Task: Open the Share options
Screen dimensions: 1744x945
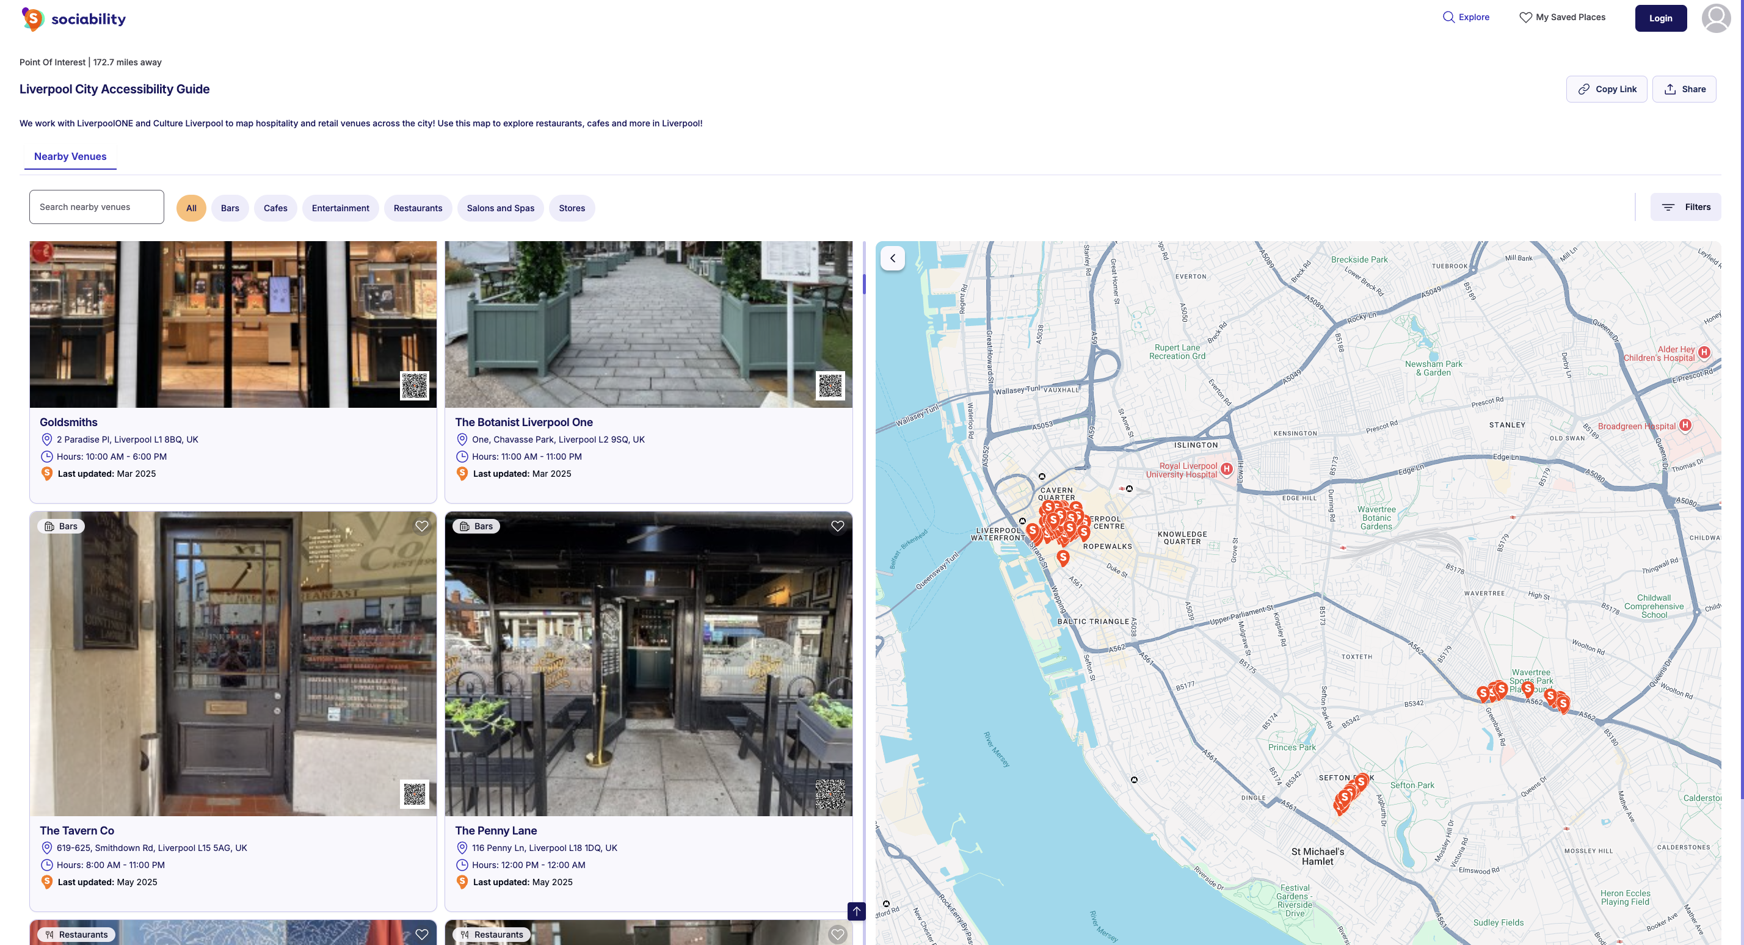Action: (1684, 89)
